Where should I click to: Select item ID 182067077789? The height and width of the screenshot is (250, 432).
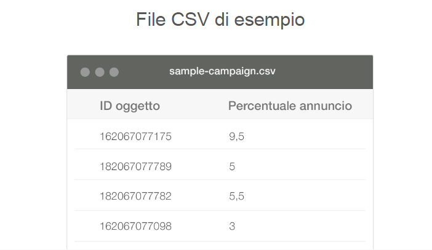coord(135,166)
